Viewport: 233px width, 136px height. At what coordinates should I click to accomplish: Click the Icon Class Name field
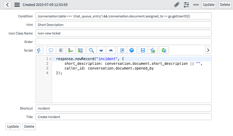[124, 33]
